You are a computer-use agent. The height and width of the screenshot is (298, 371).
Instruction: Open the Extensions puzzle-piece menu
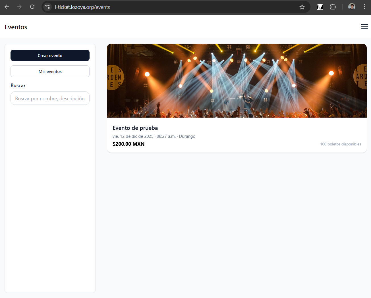tap(333, 7)
